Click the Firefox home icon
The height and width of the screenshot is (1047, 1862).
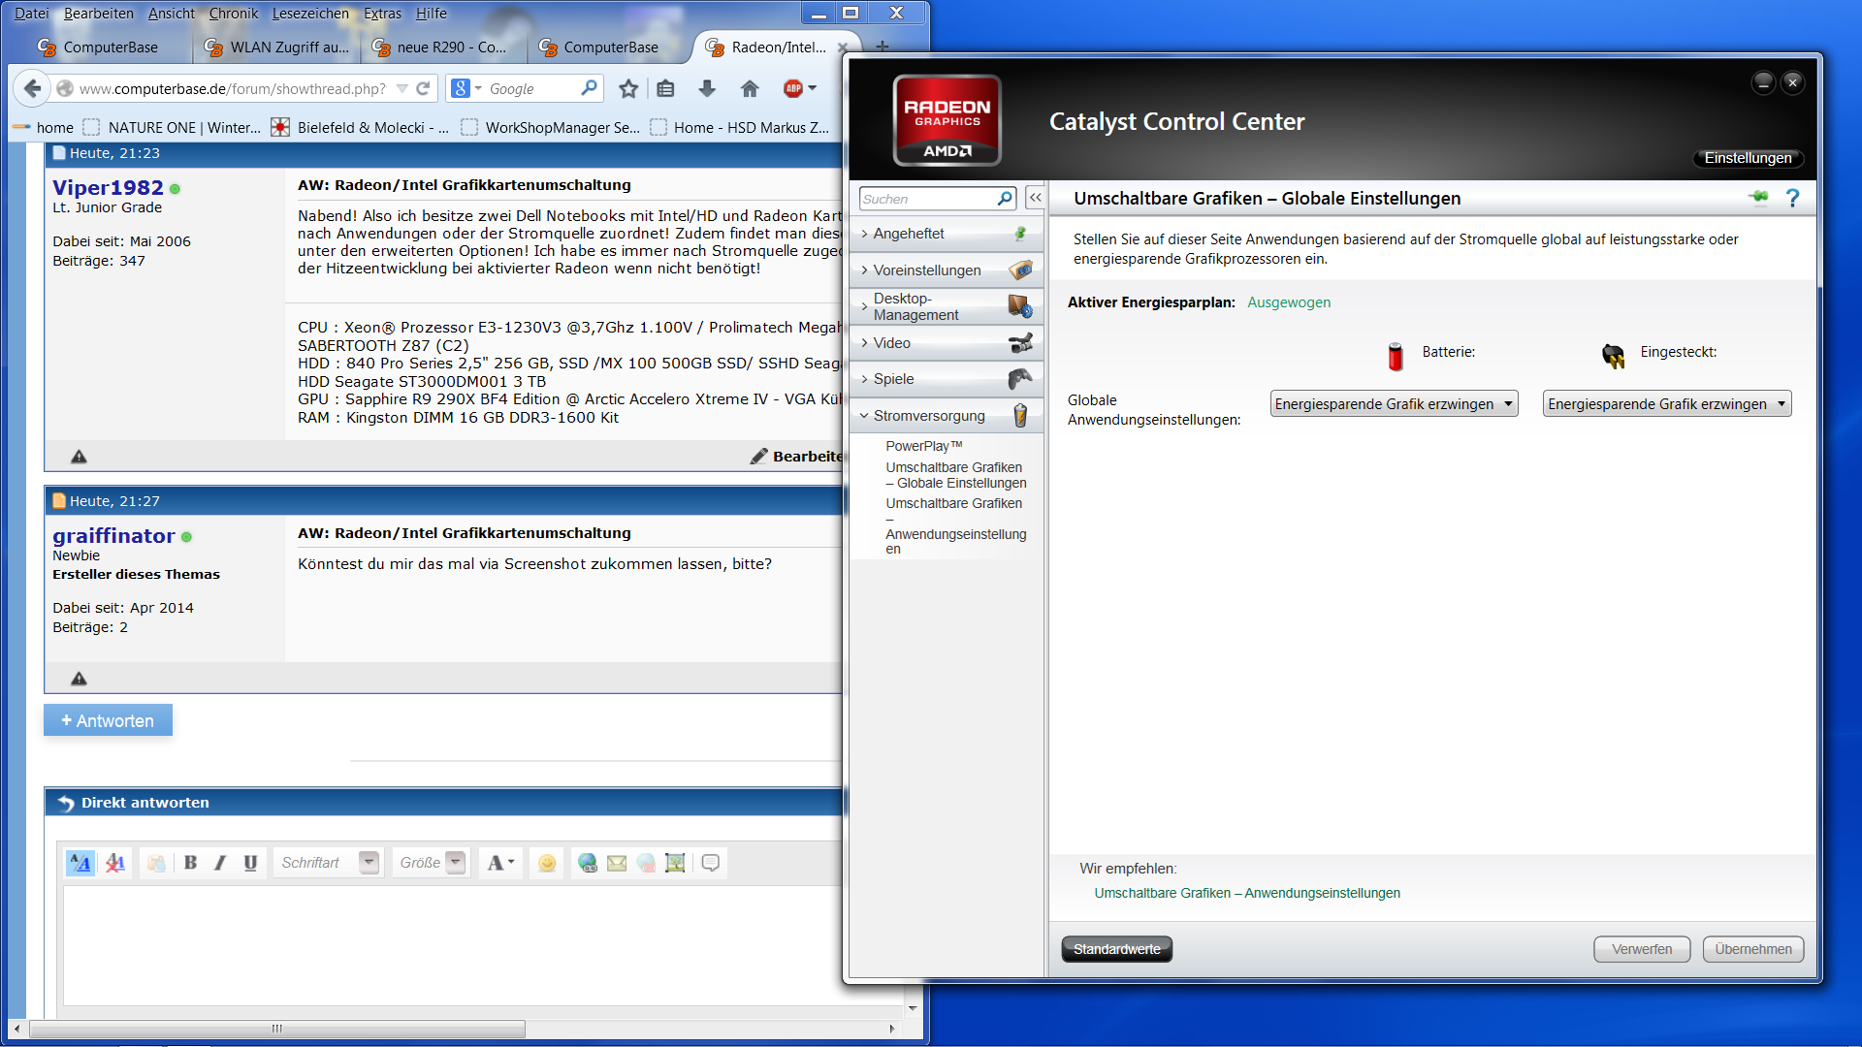(x=749, y=89)
